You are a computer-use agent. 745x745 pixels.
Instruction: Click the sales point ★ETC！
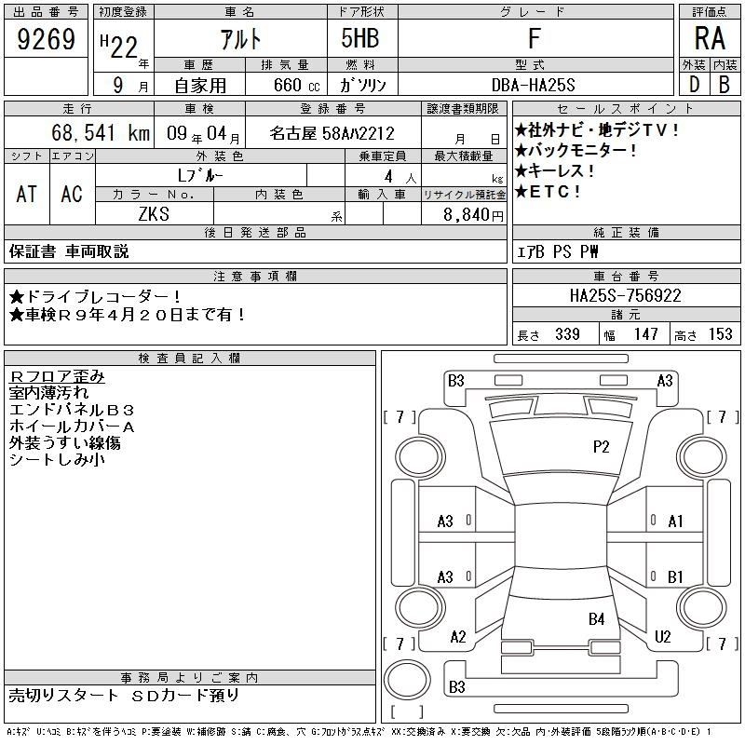(x=548, y=192)
